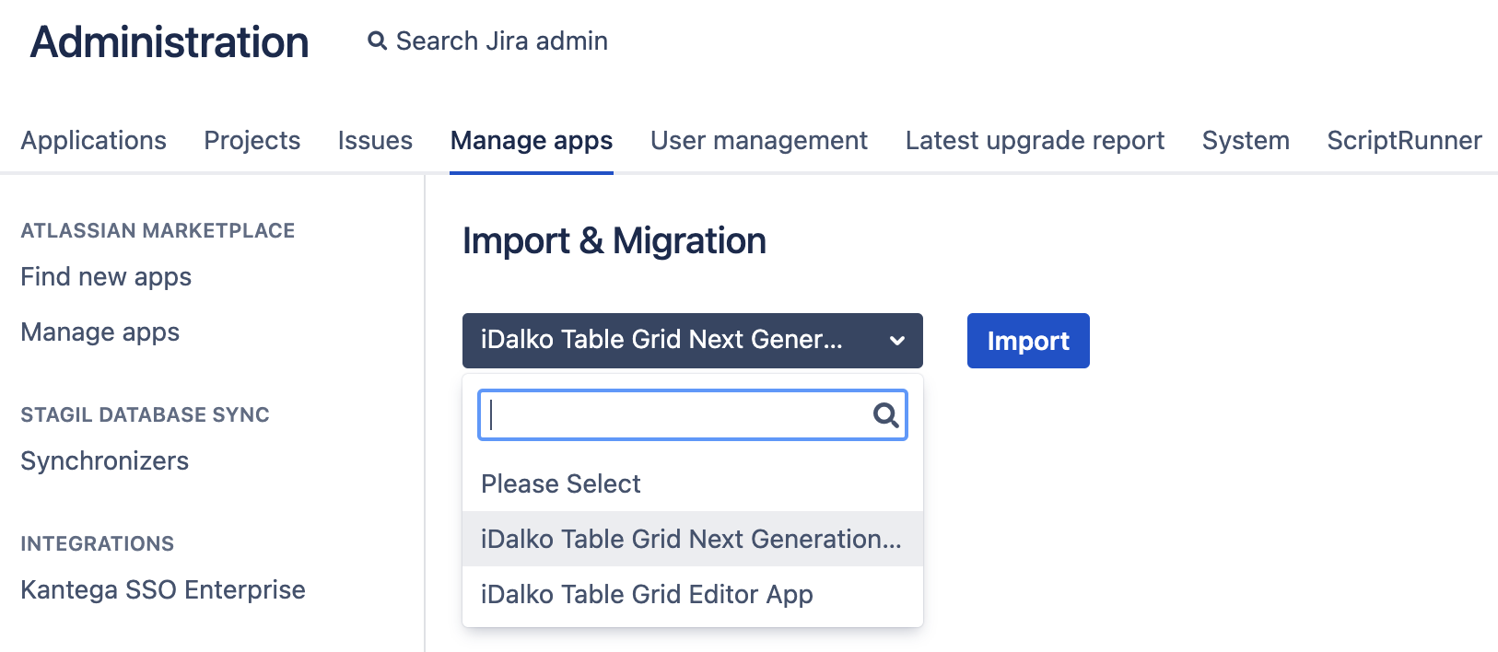The width and height of the screenshot is (1498, 652).
Task: Switch to the Projects tab
Action: (x=252, y=140)
